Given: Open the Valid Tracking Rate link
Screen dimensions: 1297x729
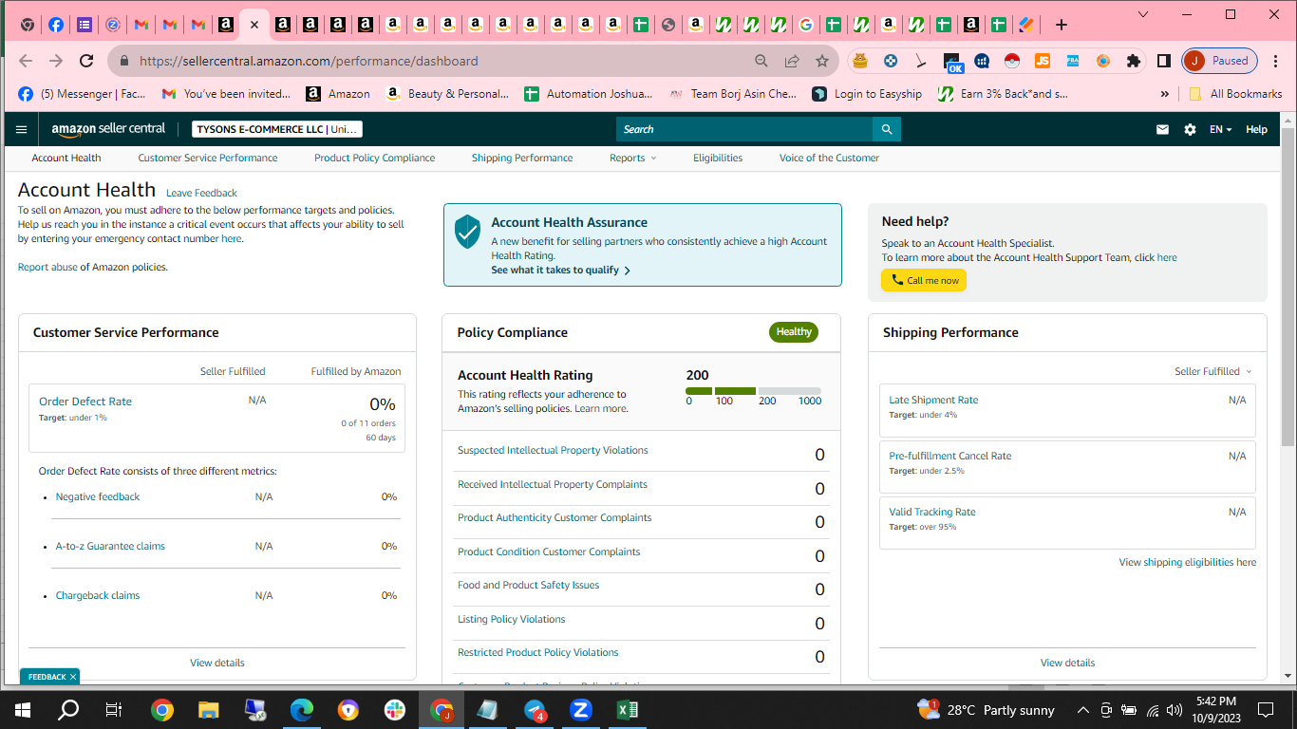Looking at the screenshot, I should pos(932,512).
